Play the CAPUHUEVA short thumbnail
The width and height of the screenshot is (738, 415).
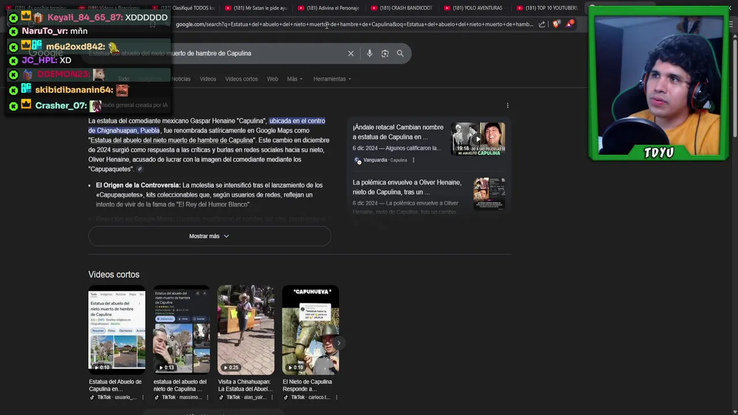[310, 330]
